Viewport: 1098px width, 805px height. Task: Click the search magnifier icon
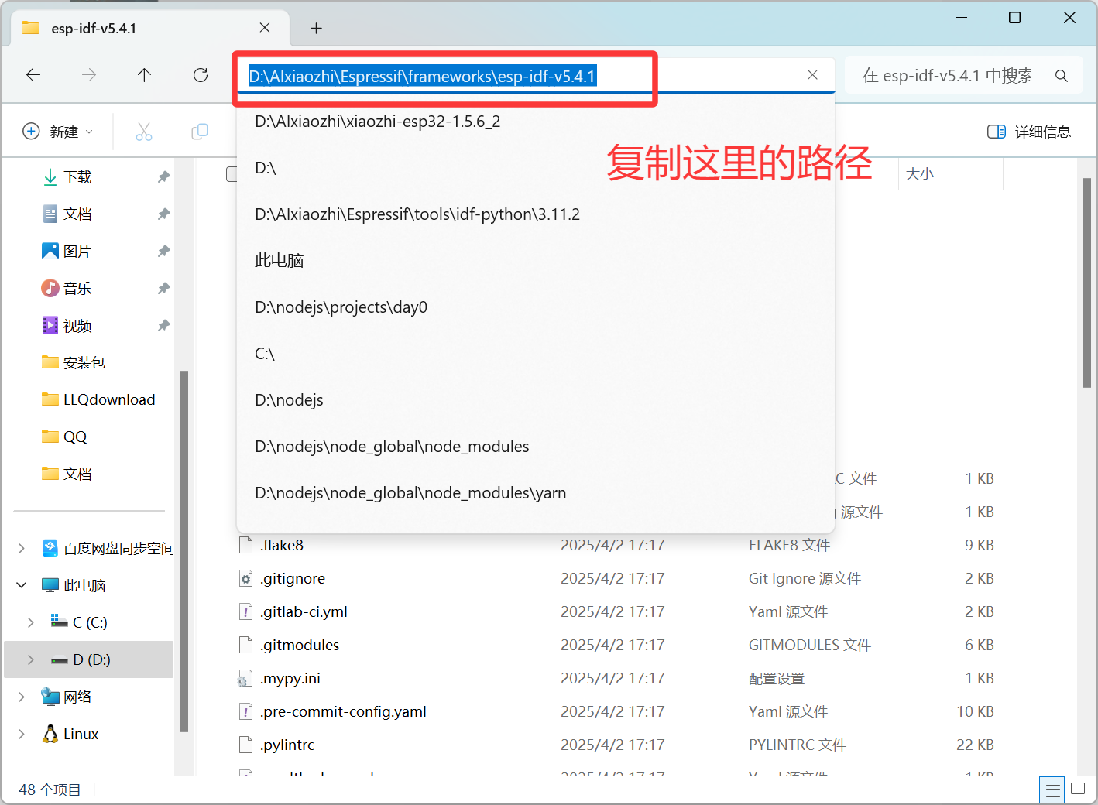click(x=1061, y=76)
